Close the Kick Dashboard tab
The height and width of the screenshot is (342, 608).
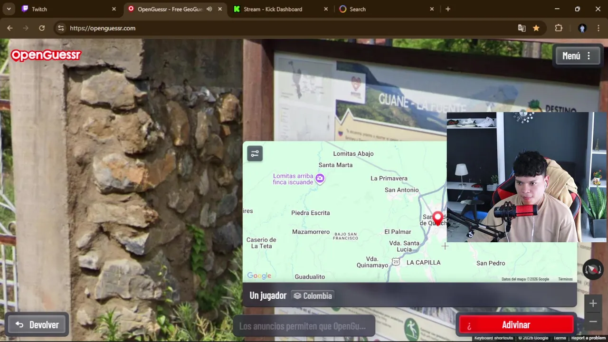[x=326, y=9]
